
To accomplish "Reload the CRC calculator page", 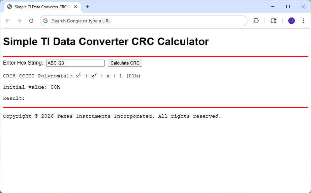I will pyautogui.click(x=31, y=20).
